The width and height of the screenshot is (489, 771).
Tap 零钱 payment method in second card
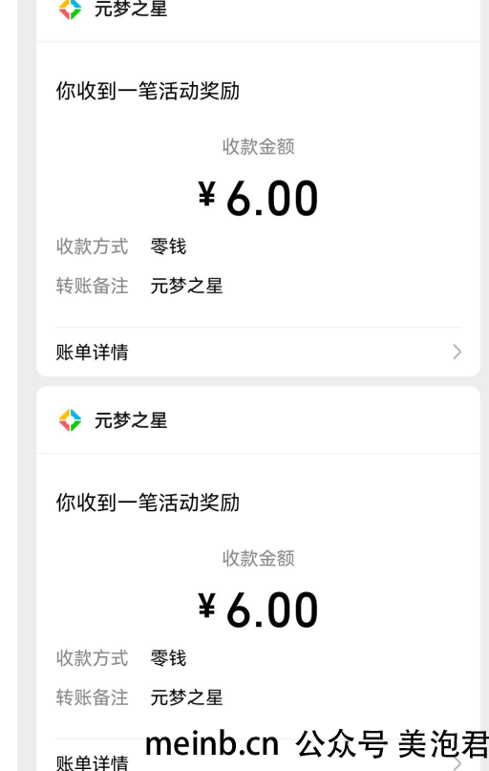(168, 658)
